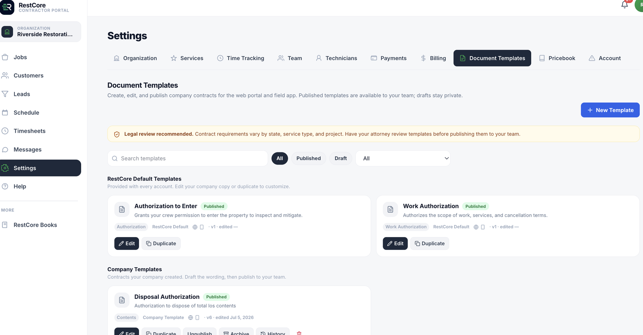Open the Riverside Restoration organization switcher
This screenshot has width=643, height=335.
(41, 32)
